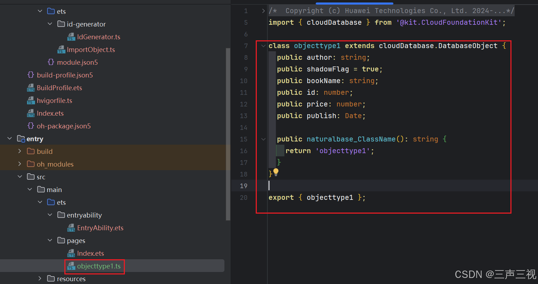
Task: Click the objecttype1.ts file icon
Action: pyautogui.click(x=71, y=266)
